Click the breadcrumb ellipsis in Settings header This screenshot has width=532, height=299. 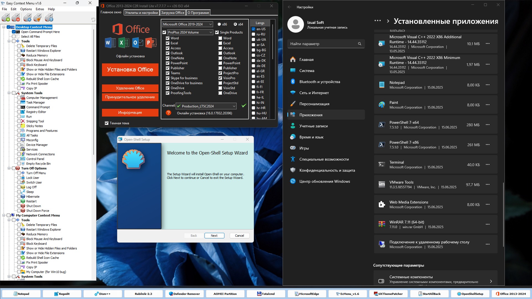(377, 21)
